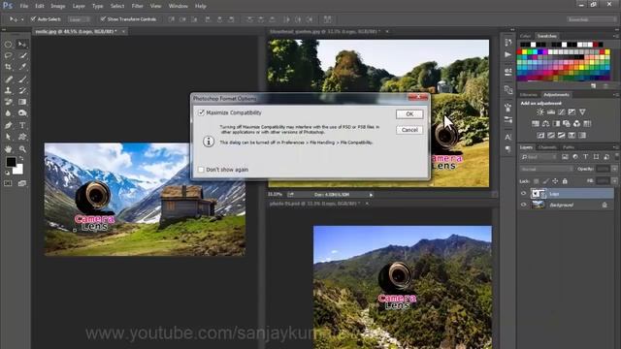Switch to the Paths tab
Screen dimensions: 621x349
tap(569, 147)
